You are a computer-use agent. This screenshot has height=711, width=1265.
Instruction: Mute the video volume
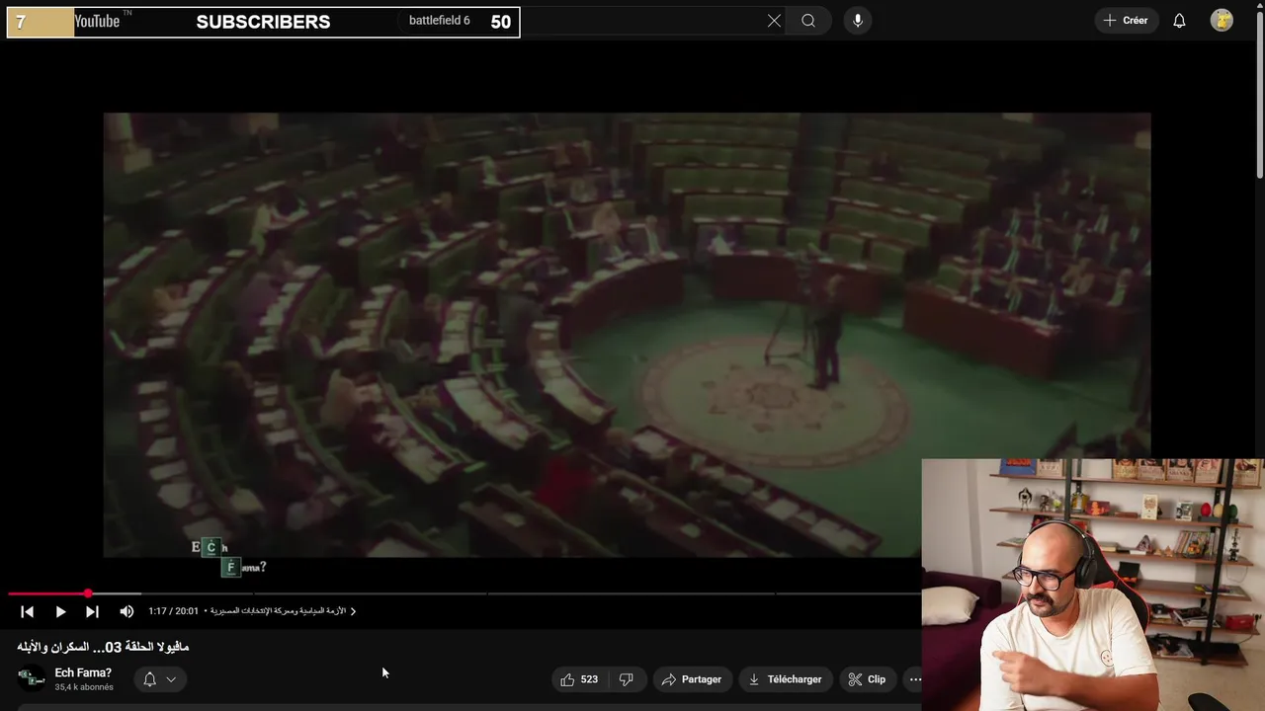click(x=126, y=611)
